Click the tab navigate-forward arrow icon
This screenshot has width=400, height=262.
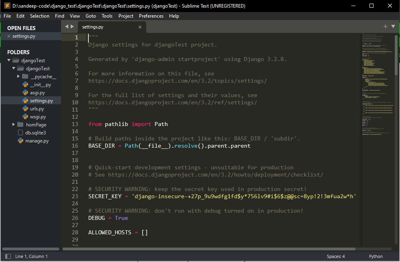[x=72, y=26]
